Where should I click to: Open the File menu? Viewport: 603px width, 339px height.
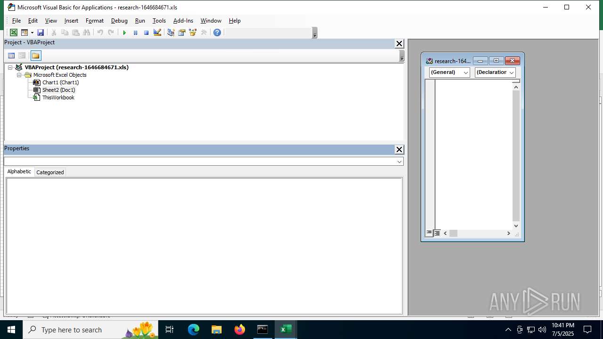(x=16, y=21)
